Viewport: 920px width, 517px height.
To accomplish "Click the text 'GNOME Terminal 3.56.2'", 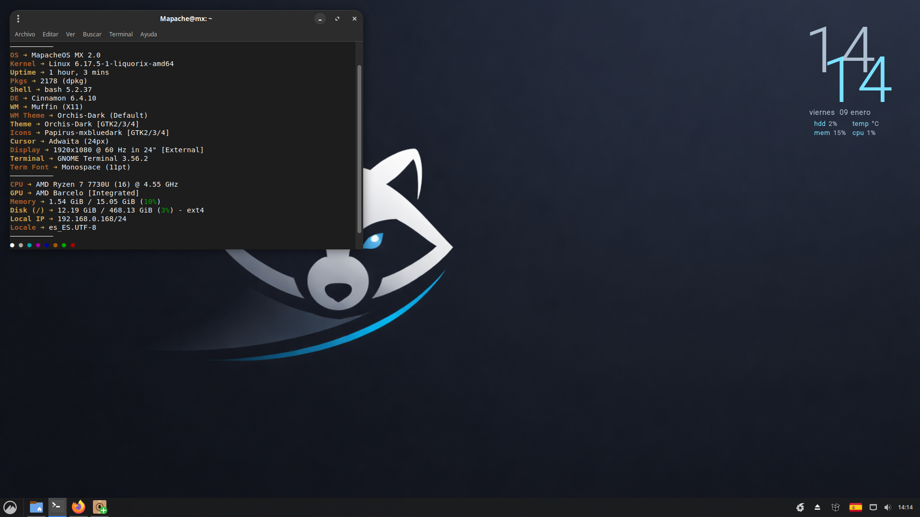I will pyautogui.click(x=103, y=158).
